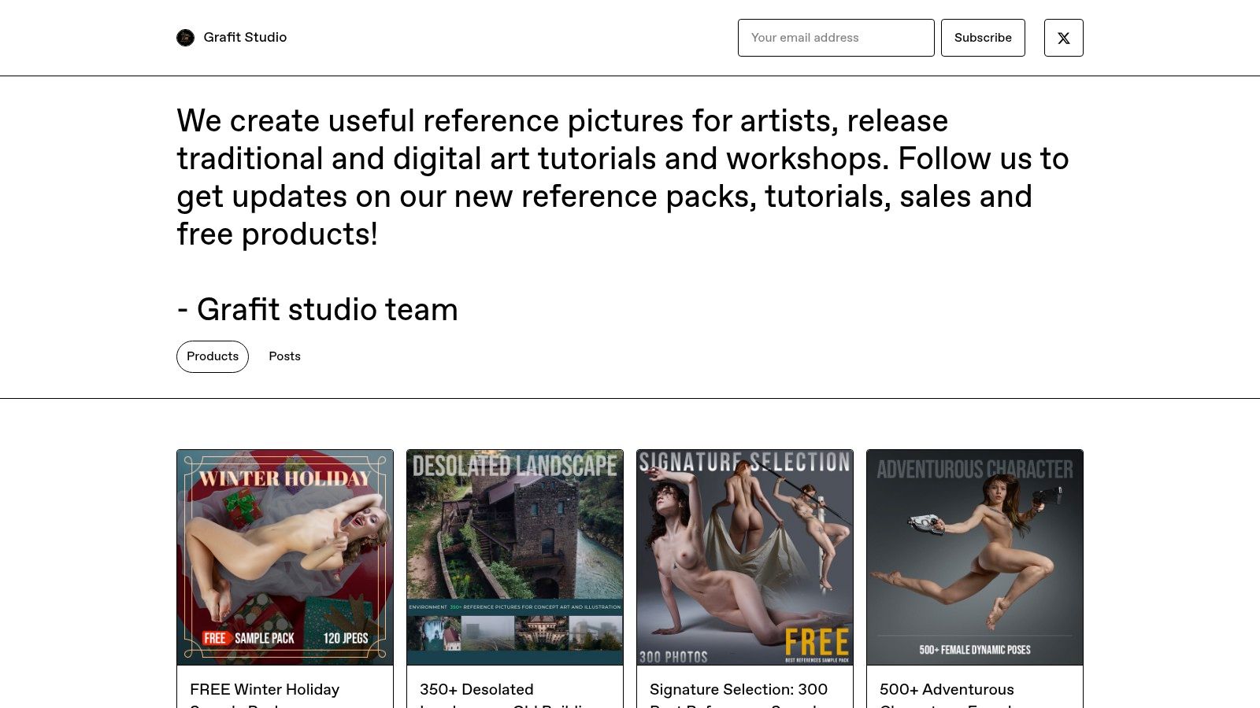
Task: Click the Grafit Studio name in header
Action: click(245, 38)
